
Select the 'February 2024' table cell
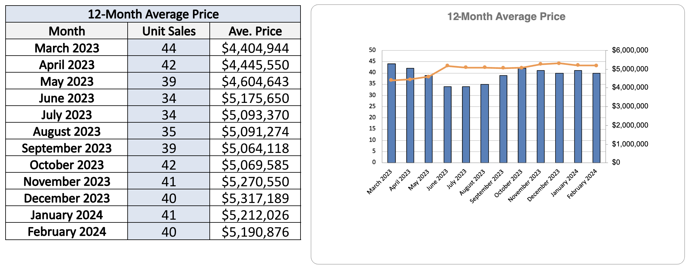tap(67, 231)
